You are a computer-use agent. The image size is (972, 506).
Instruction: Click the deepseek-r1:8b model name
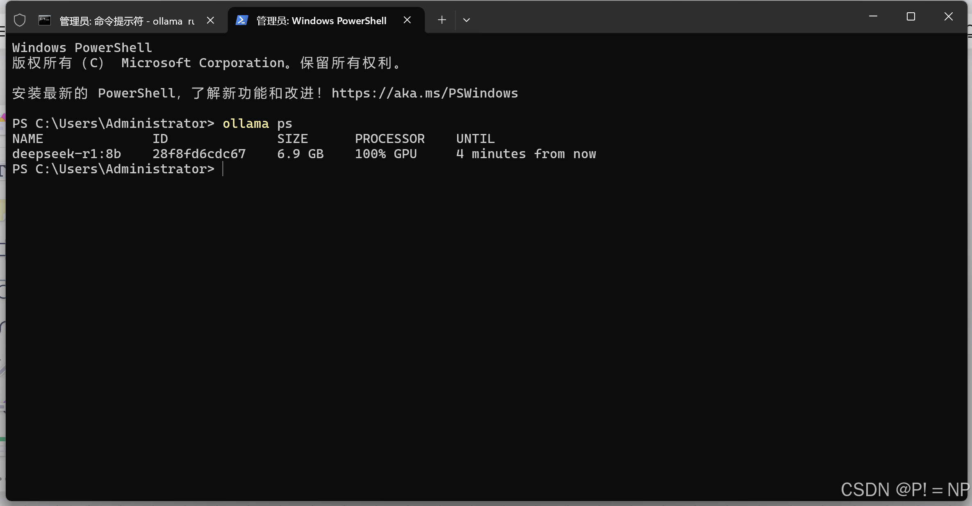[66, 154]
